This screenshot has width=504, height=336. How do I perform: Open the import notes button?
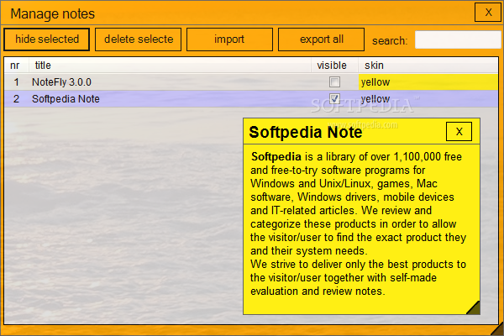(x=229, y=39)
